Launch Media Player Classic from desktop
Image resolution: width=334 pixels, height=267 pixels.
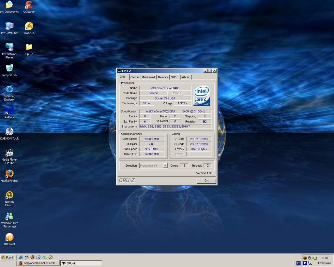pos(9,153)
